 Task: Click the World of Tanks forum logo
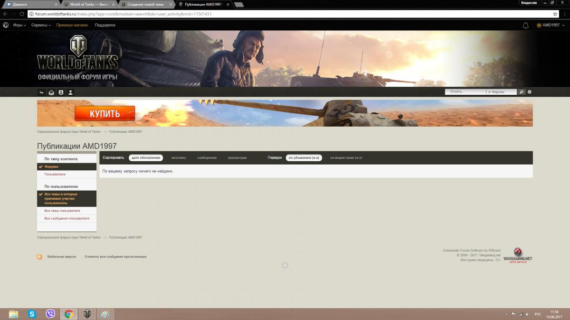pyautogui.click(x=77, y=58)
